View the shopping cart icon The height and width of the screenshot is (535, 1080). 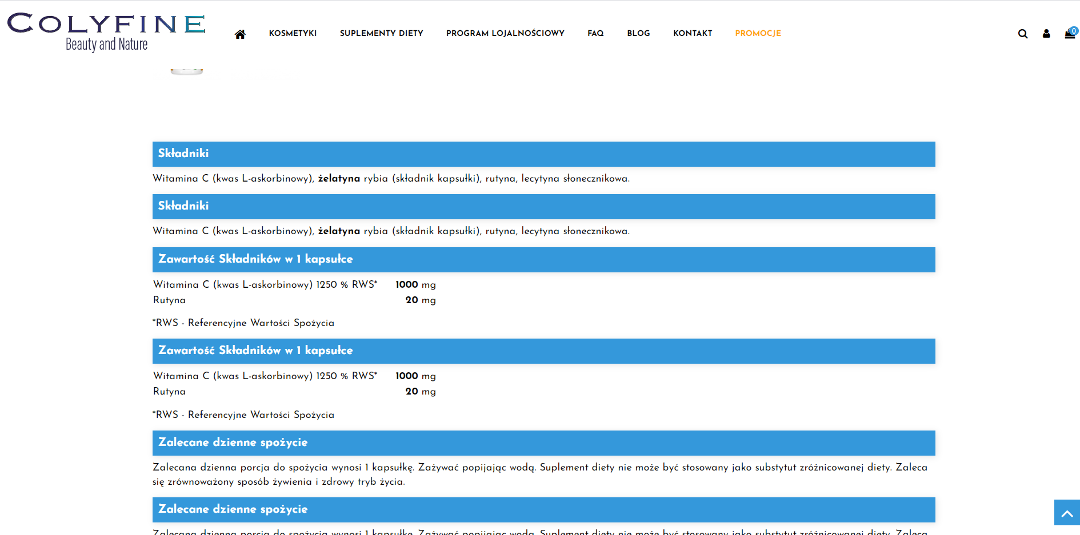[1070, 33]
